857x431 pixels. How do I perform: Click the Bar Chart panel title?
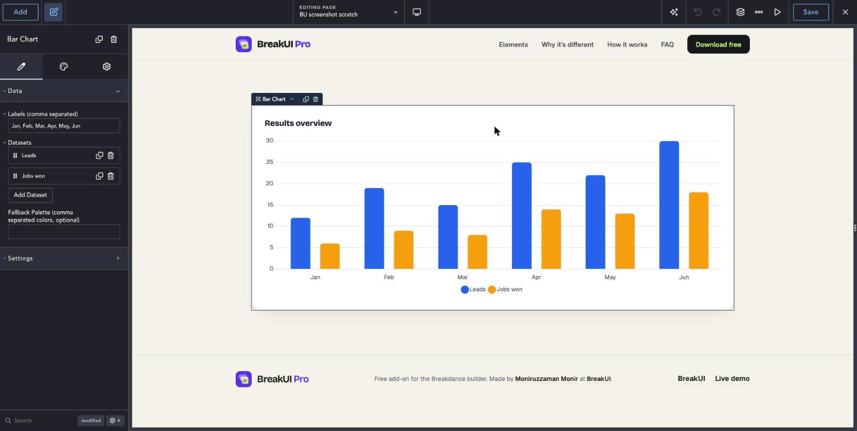click(x=23, y=40)
